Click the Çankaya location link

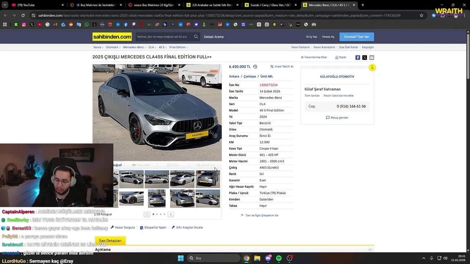(x=250, y=77)
